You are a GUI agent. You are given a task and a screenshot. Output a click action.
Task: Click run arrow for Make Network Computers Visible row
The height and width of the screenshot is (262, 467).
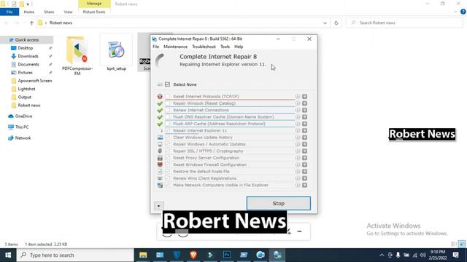click(x=304, y=185)
